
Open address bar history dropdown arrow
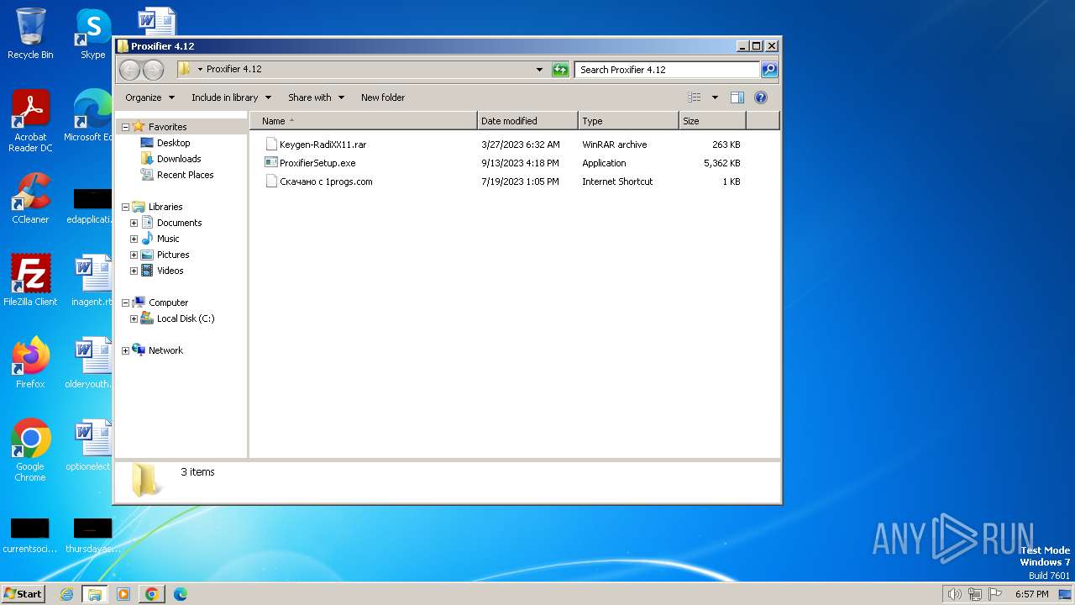[x=539, y=70]
